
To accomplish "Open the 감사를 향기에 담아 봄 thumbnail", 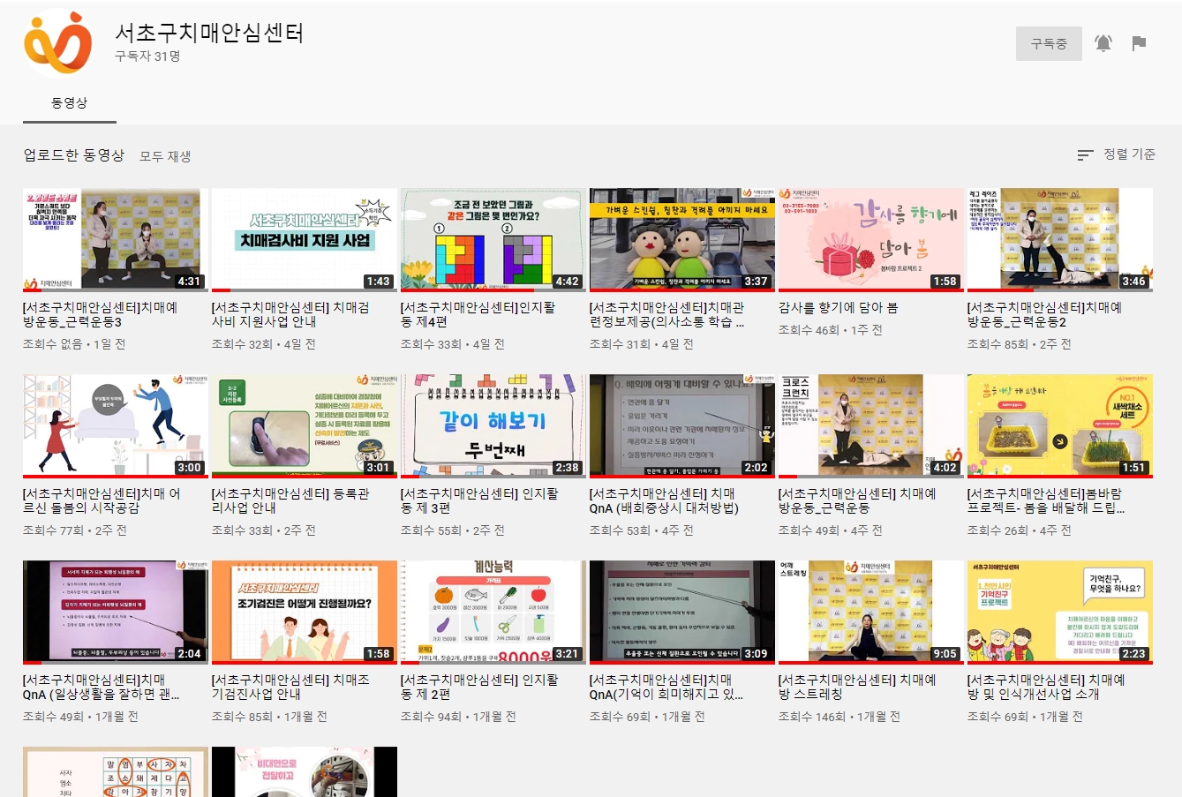I will tap(871, 239).
